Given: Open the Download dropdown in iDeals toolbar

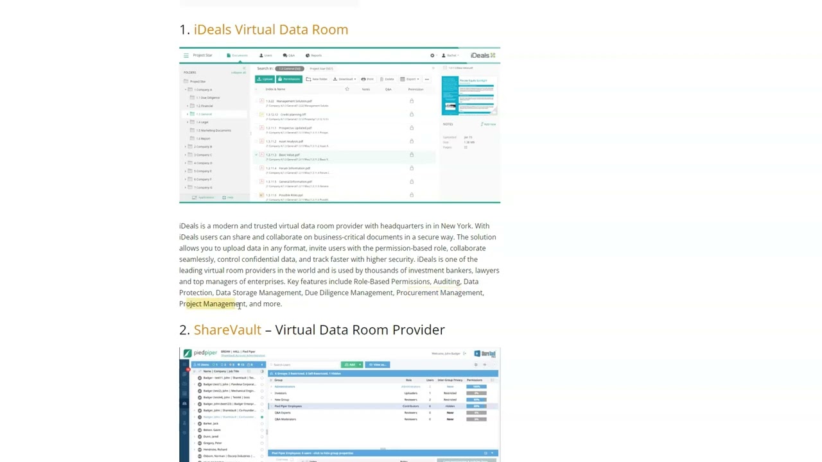Looking at the screenshot, I should (x=345, y=79).
